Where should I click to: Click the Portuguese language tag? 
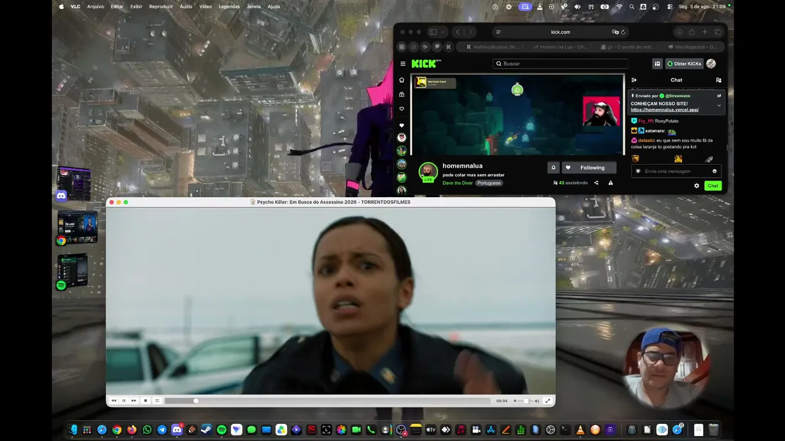point(489,183)
